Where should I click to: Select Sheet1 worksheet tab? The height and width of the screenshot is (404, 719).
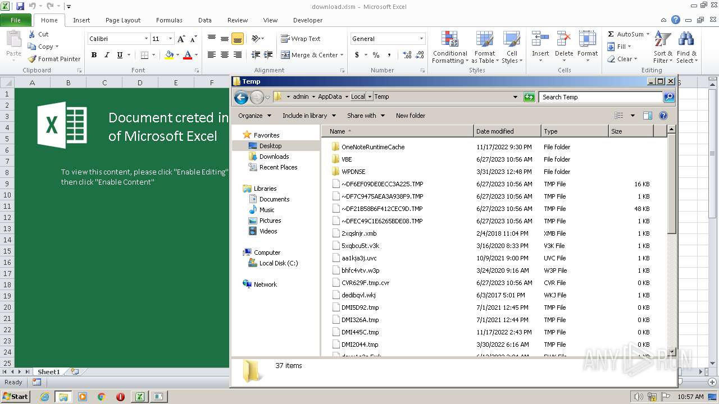point(48,371)
